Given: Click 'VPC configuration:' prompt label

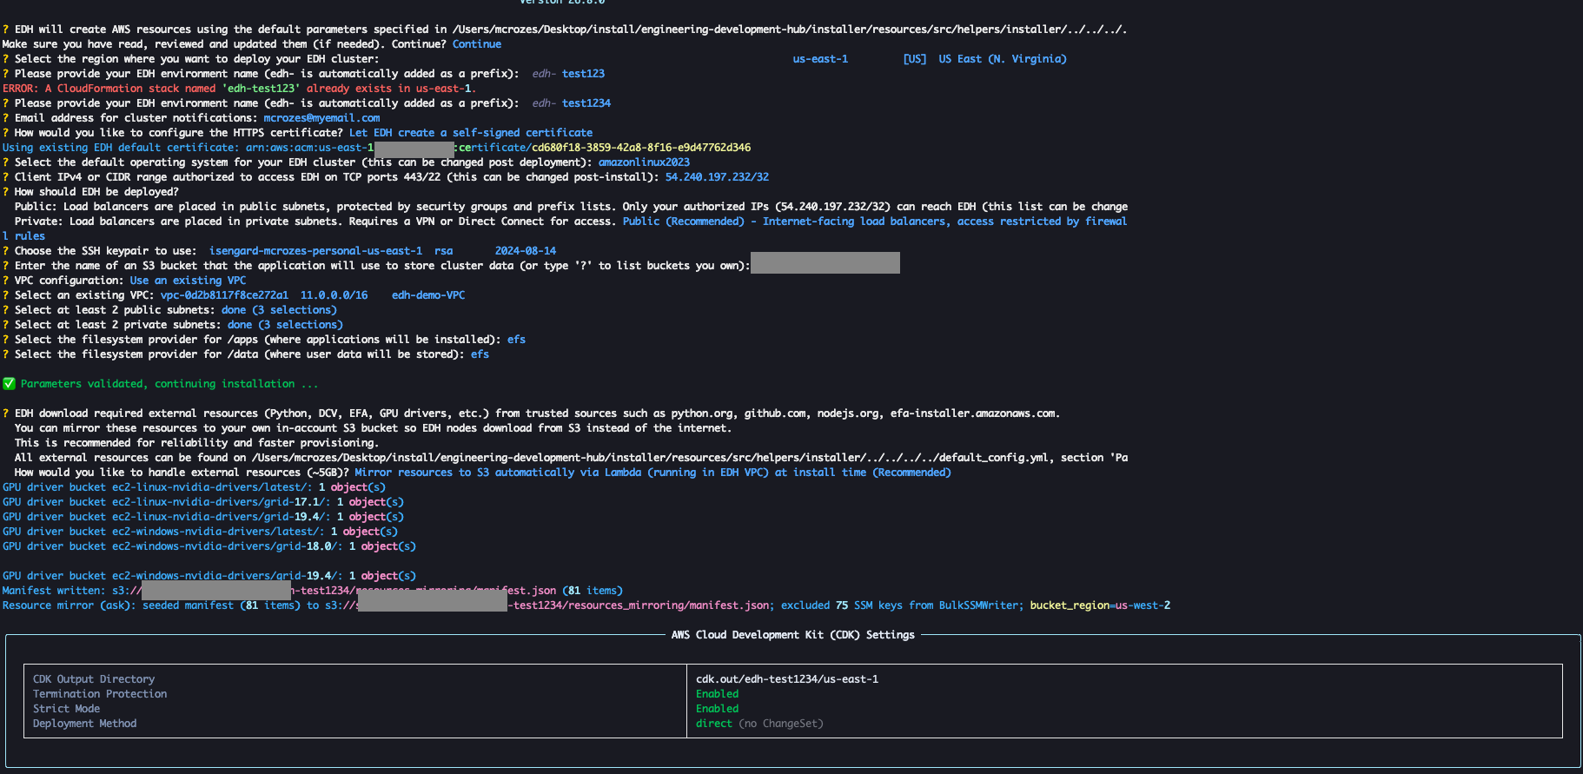Looking at the screenshot, I should 69,281.
